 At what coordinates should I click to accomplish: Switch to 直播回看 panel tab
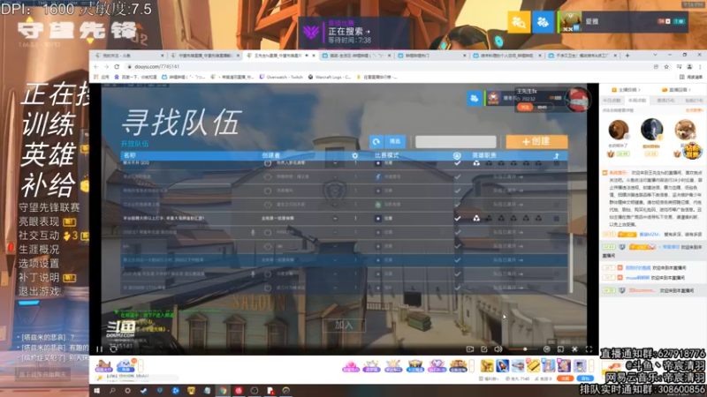(676, 90)
